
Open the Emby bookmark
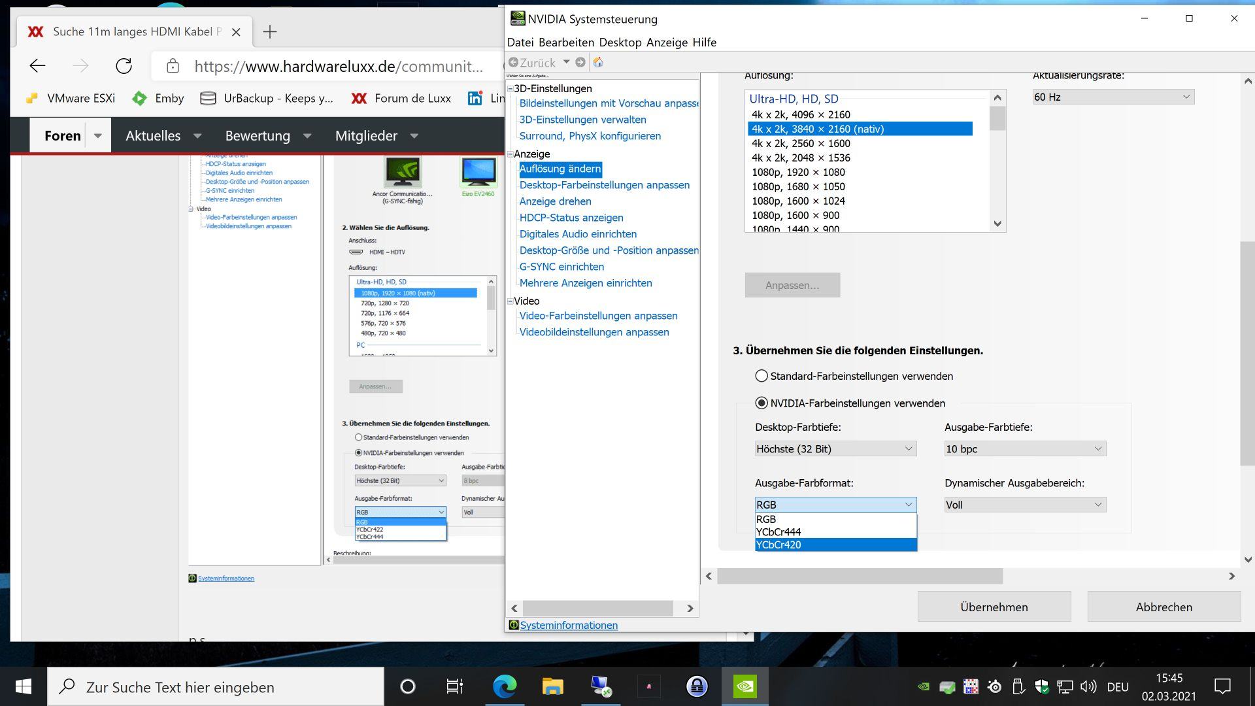pyautogui.click(x=158, y=98)
